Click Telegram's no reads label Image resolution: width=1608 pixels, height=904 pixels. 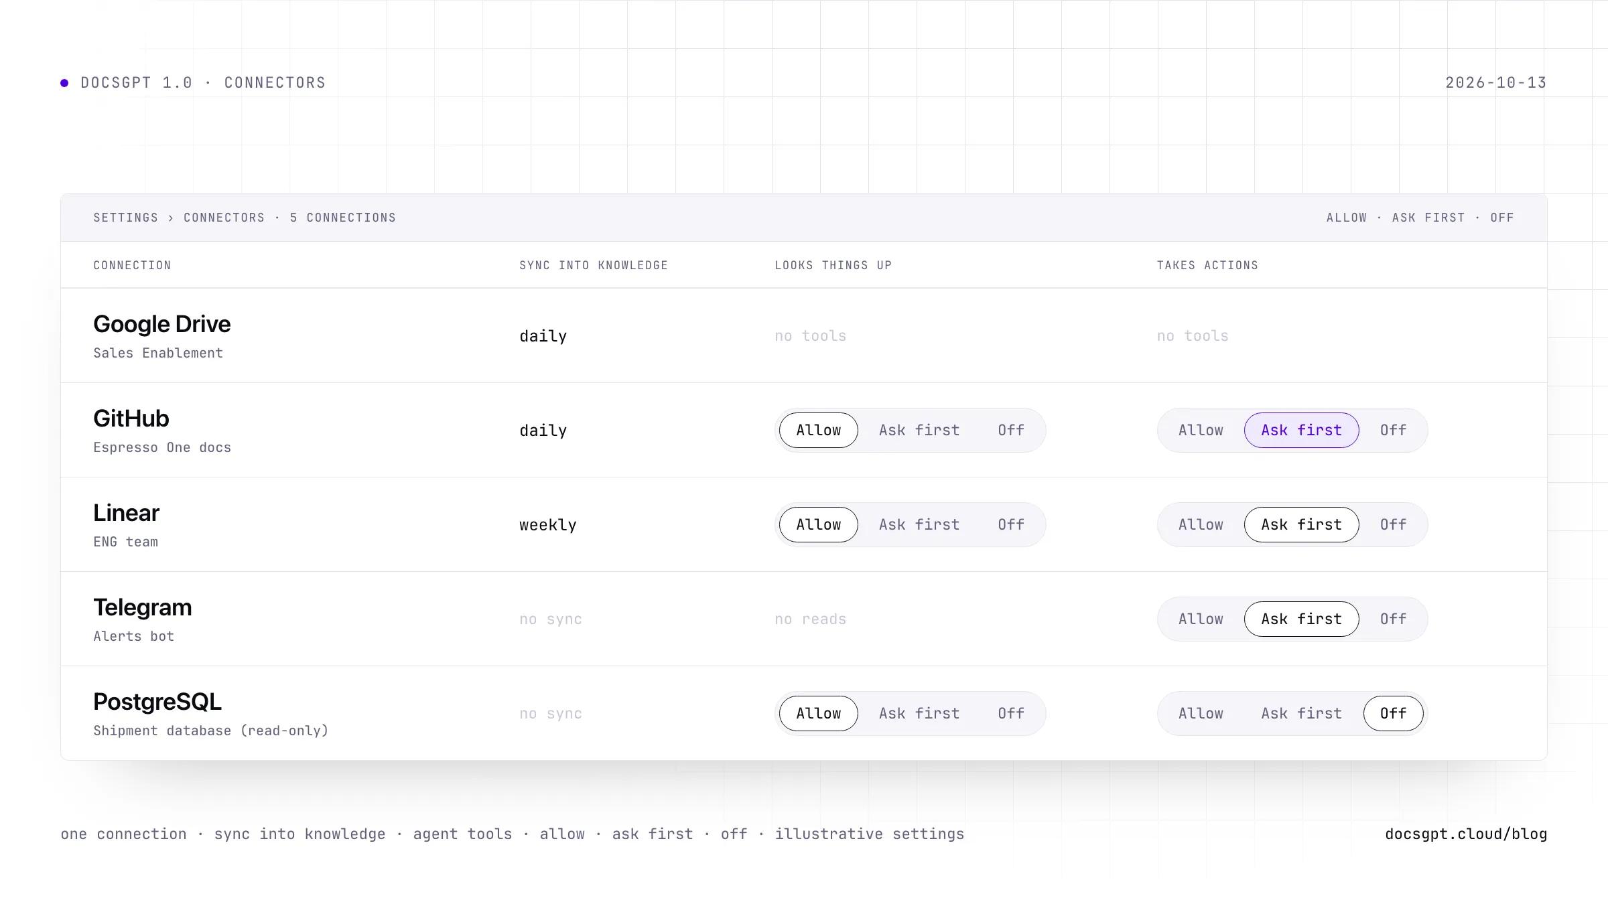[x=810, y=619]
